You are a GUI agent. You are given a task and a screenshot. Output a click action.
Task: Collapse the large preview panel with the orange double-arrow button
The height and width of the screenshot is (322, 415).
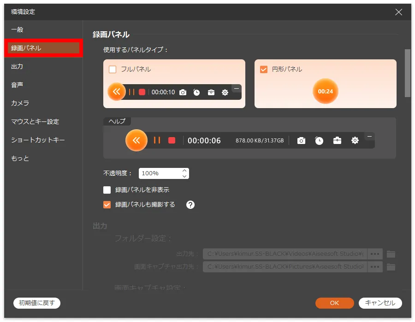point(136,140)
